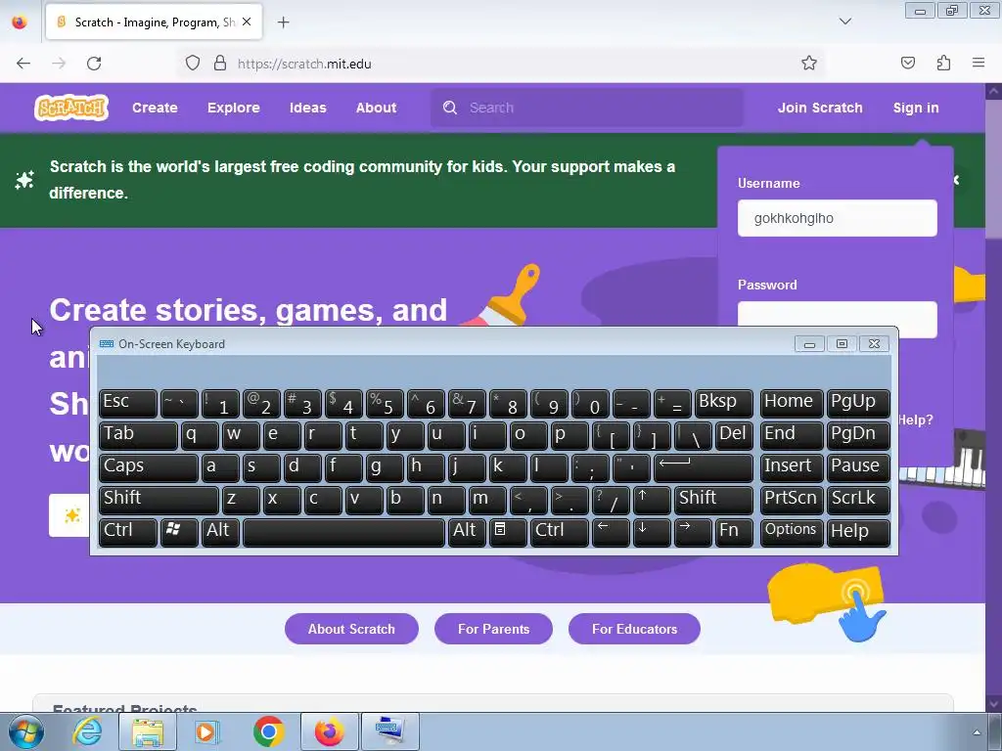Viewport: 1002px width, 751px height.
Task: Open a new tab with the plus icon
Action: click(x=283, y=22)
